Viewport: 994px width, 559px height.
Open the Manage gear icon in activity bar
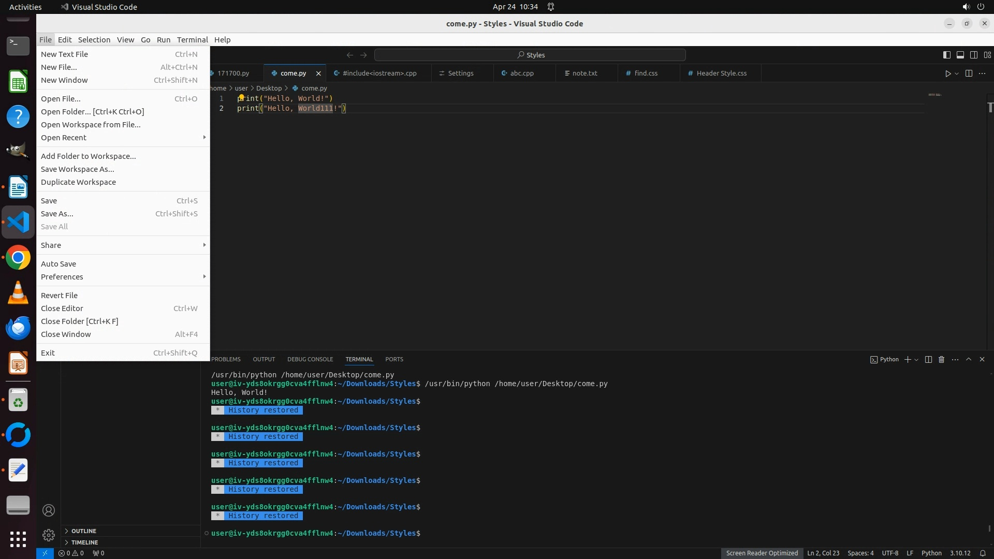click(49, 535)
